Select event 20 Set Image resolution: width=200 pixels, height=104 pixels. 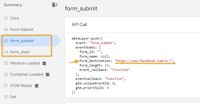click(x=10, y=97)
